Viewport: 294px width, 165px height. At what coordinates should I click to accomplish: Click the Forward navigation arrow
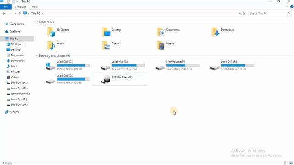click(10, 13)
